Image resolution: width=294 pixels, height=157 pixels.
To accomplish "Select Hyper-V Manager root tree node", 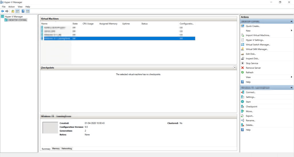I will [14, 17].
